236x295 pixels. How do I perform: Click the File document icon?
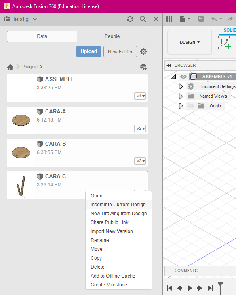(182, 19)
